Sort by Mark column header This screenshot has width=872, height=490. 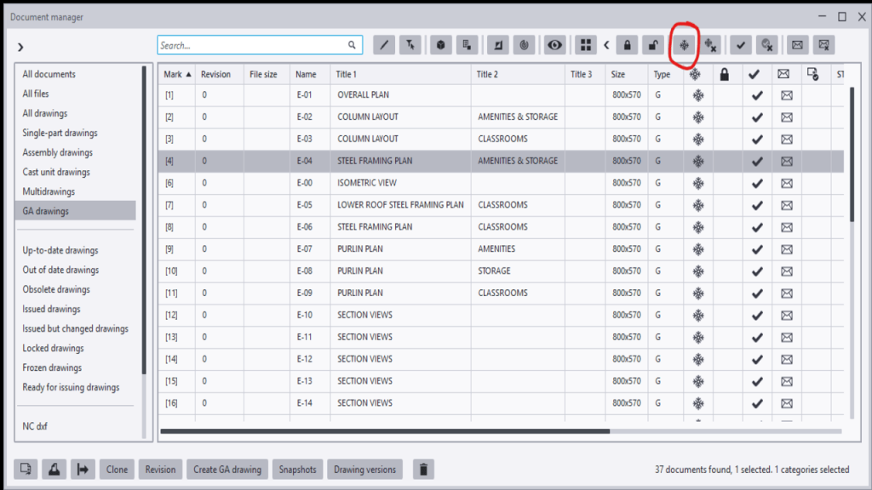[x=176, y=75]
